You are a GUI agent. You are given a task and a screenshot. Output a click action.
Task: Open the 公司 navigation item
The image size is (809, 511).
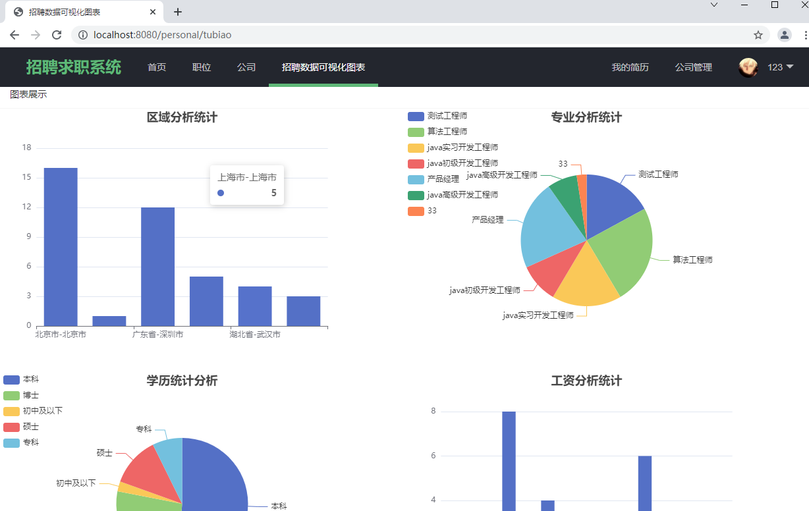point(246,67)
